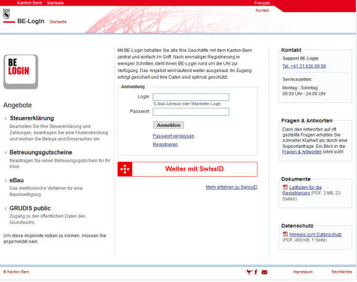Open Mehr erfahren zu SwissID link
The width and height of the screenshot is (357, 282).
click(231, 187)
